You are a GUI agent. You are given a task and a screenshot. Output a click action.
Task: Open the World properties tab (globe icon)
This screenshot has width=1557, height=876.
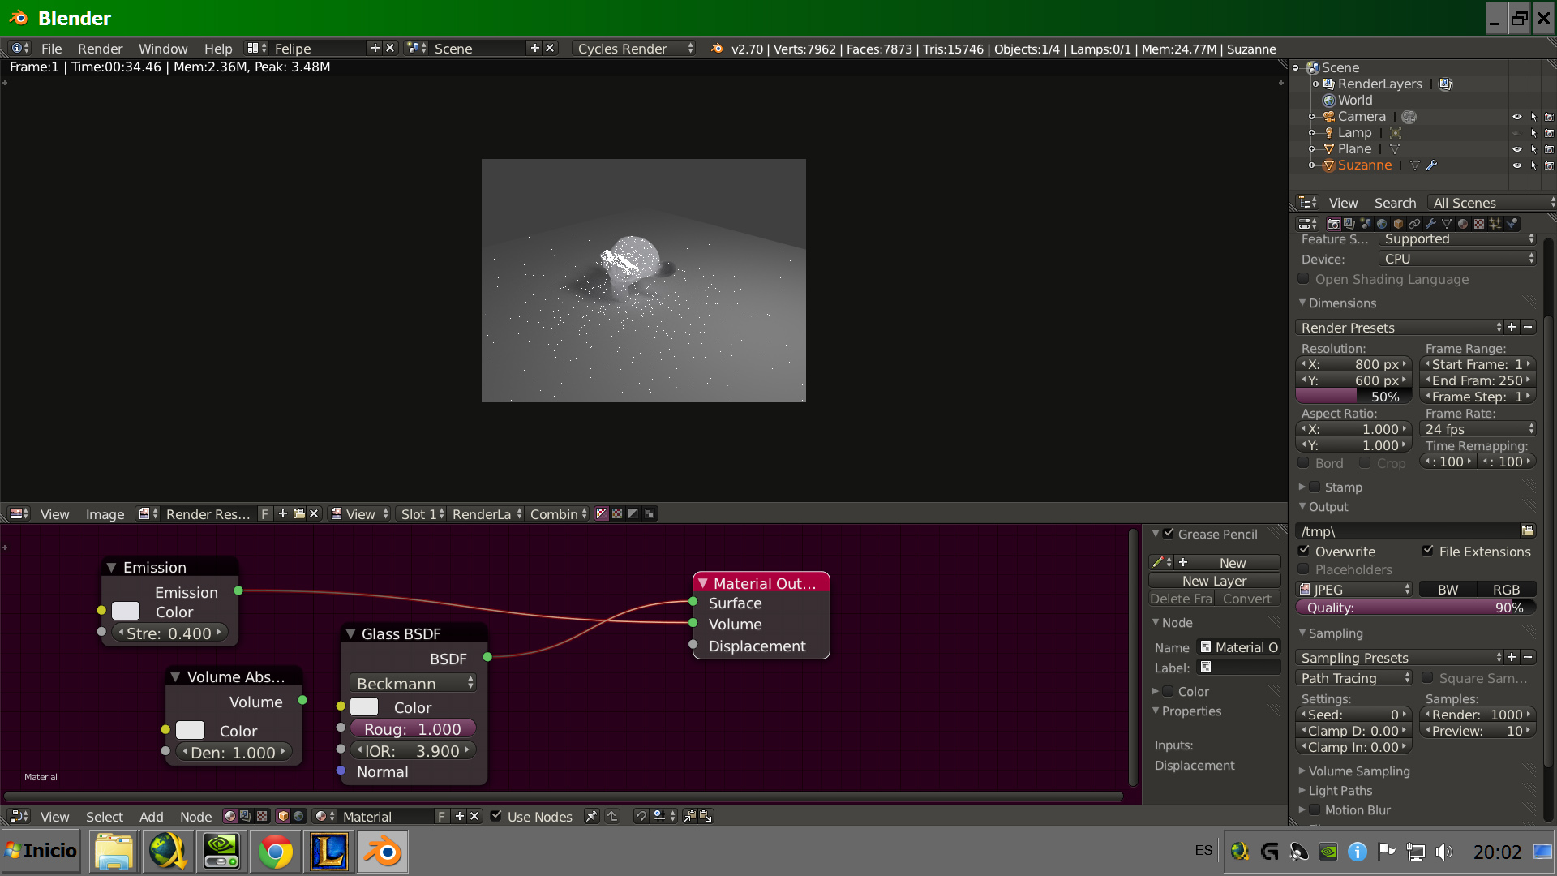point(1382,224)
